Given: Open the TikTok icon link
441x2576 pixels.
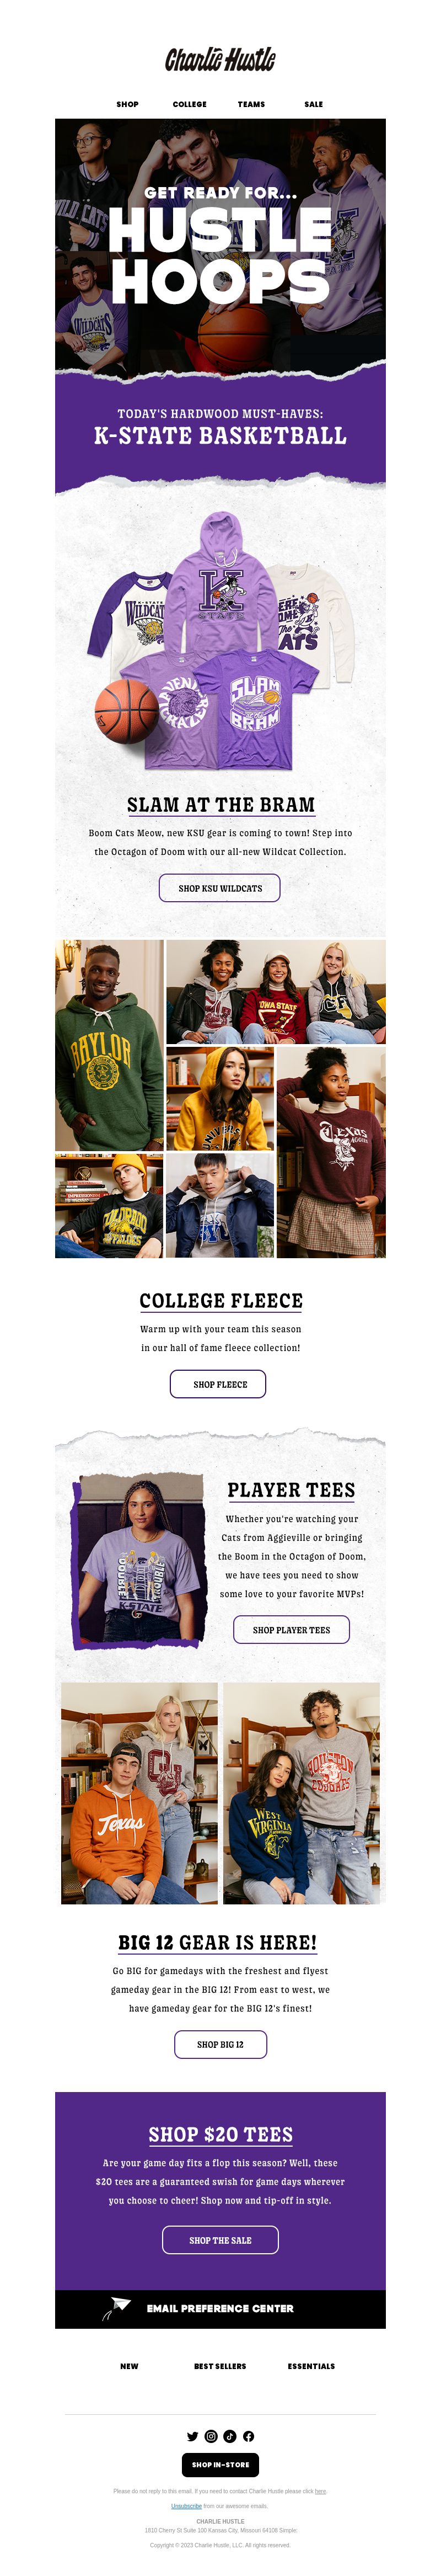Looking at the screenshot, I should 229,2436.
